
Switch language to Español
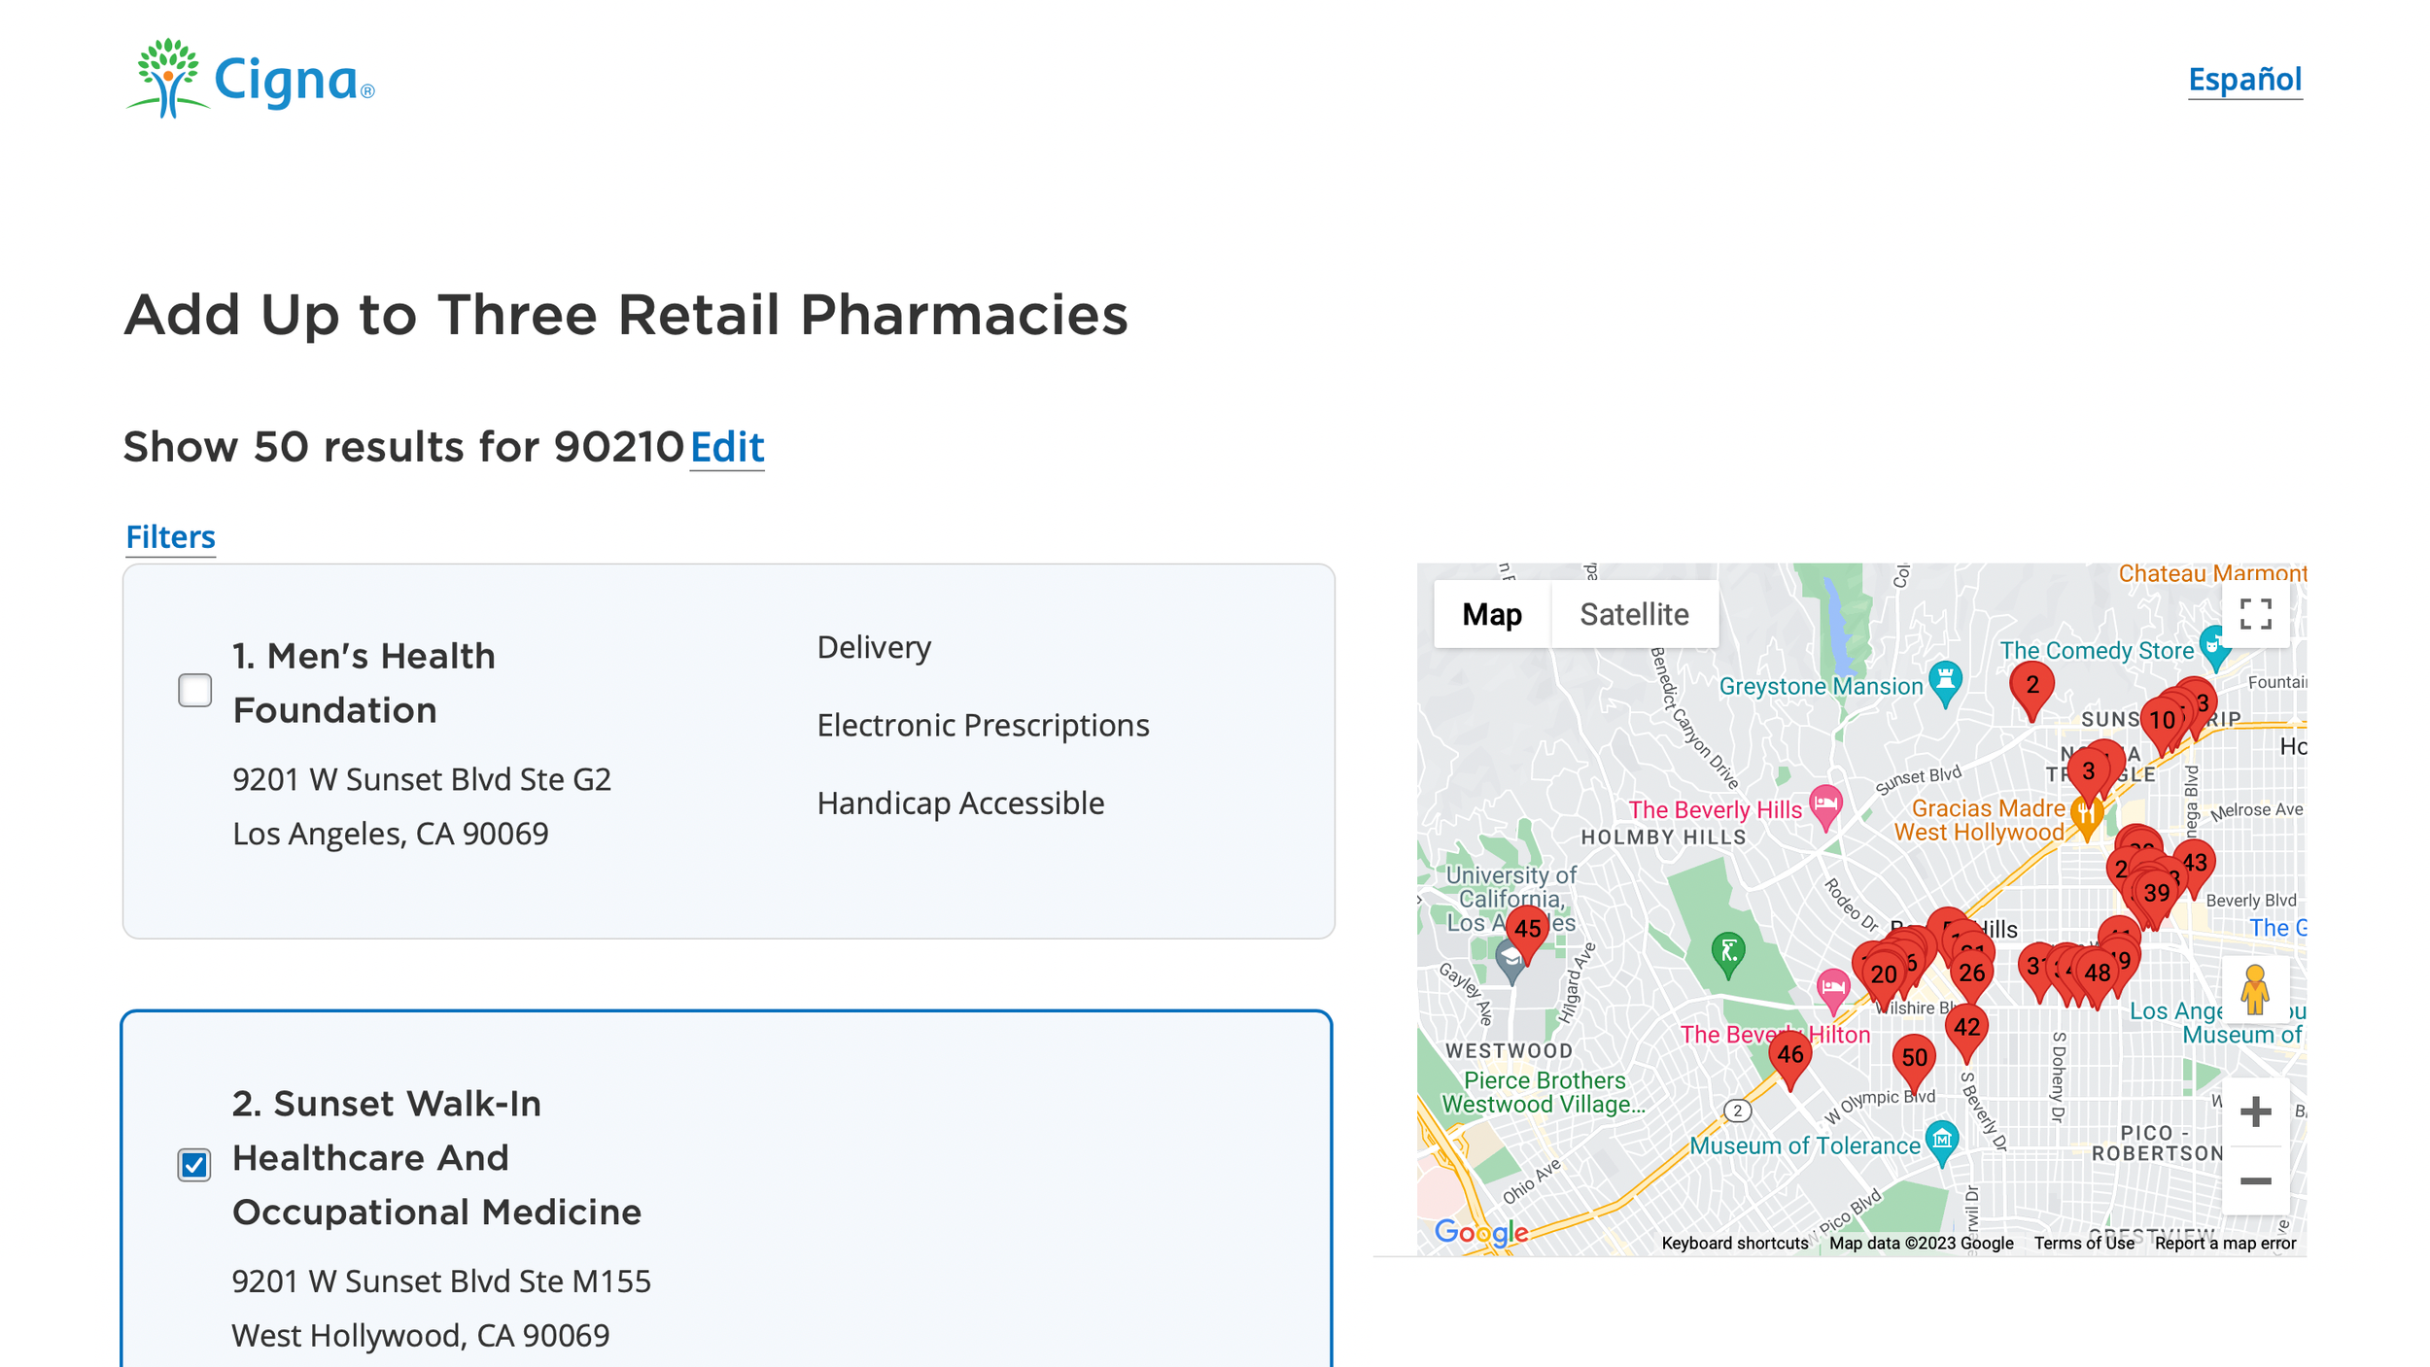coord(2244,79)
